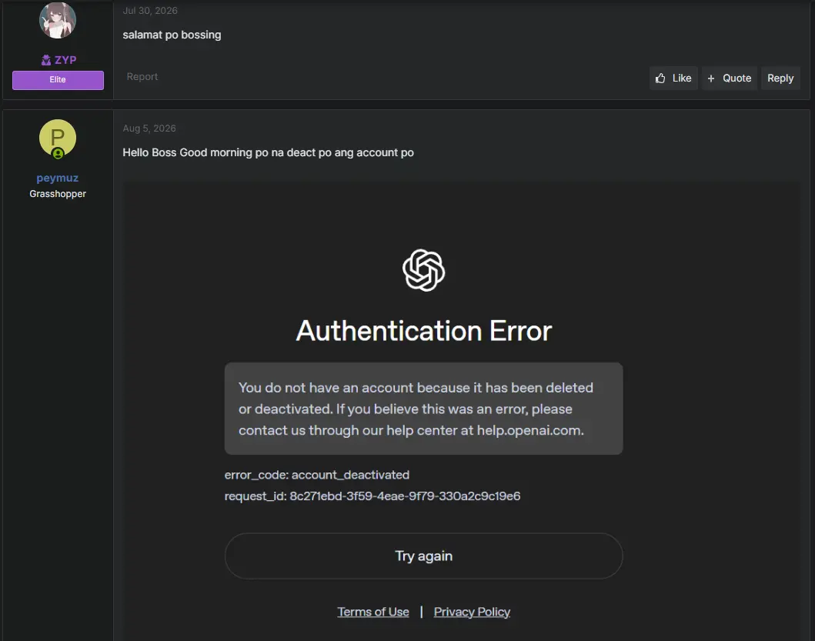Click the ZYP user title icon
The width and height of the screenshot is (815, 641).
(x=46, y=60)
